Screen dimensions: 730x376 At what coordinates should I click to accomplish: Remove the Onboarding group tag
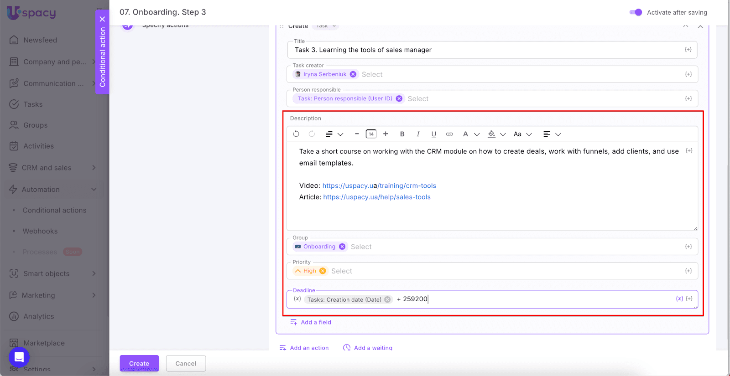342,247
